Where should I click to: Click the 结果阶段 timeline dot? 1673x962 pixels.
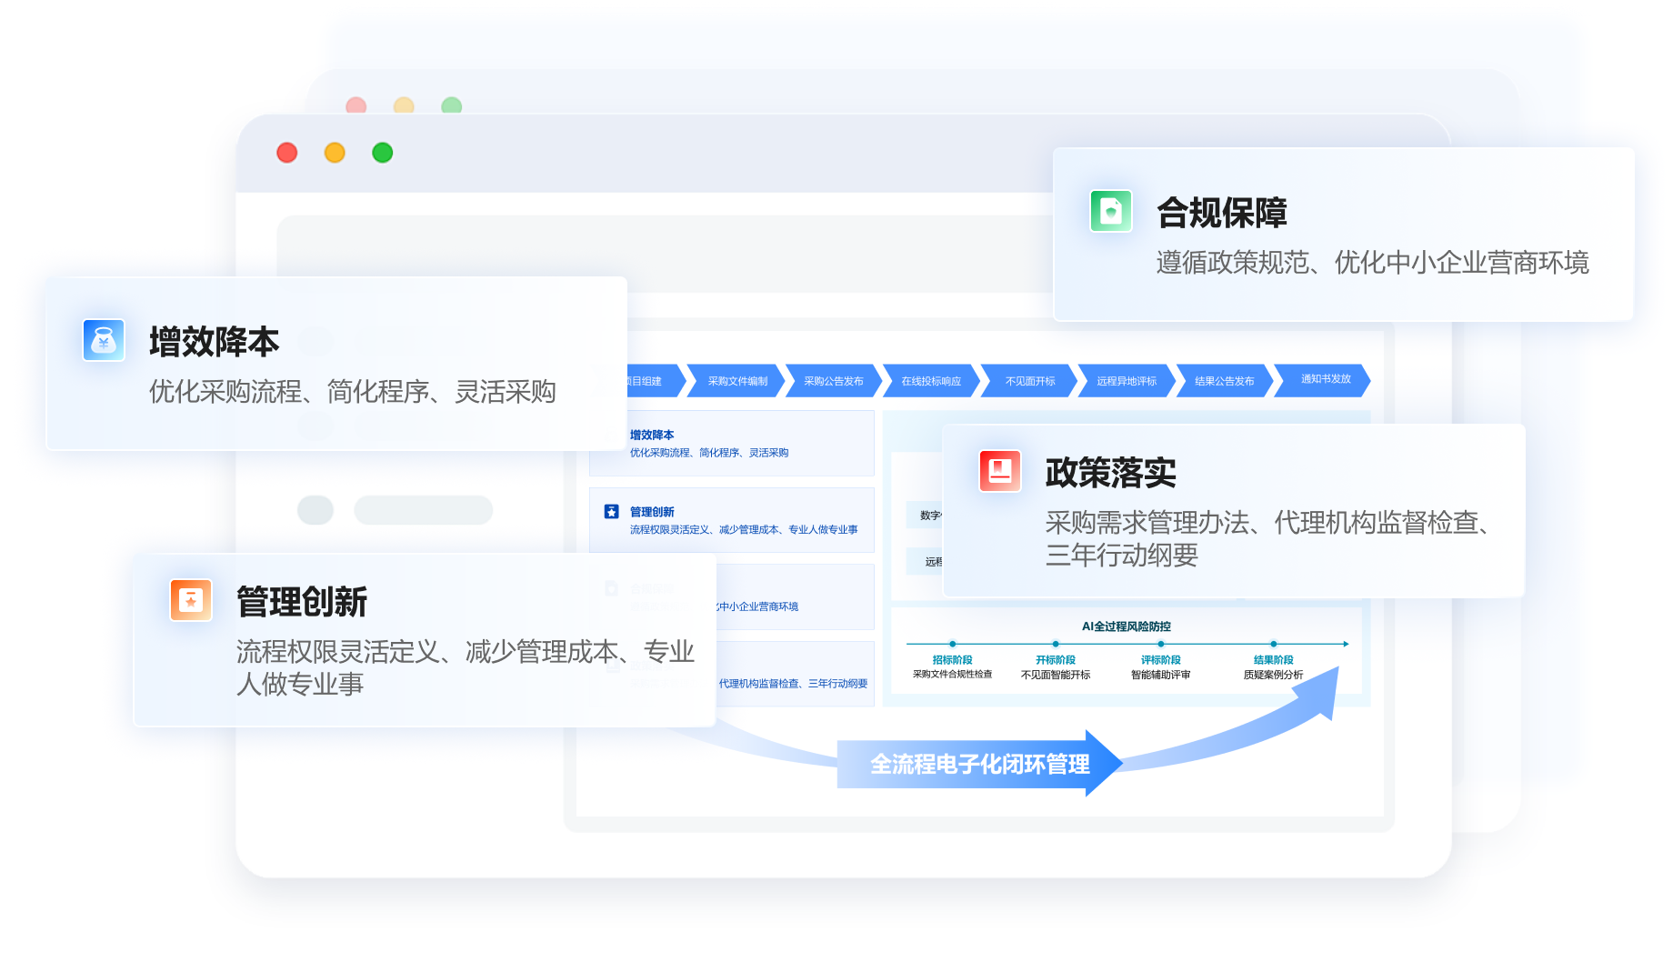point(1273,644)
